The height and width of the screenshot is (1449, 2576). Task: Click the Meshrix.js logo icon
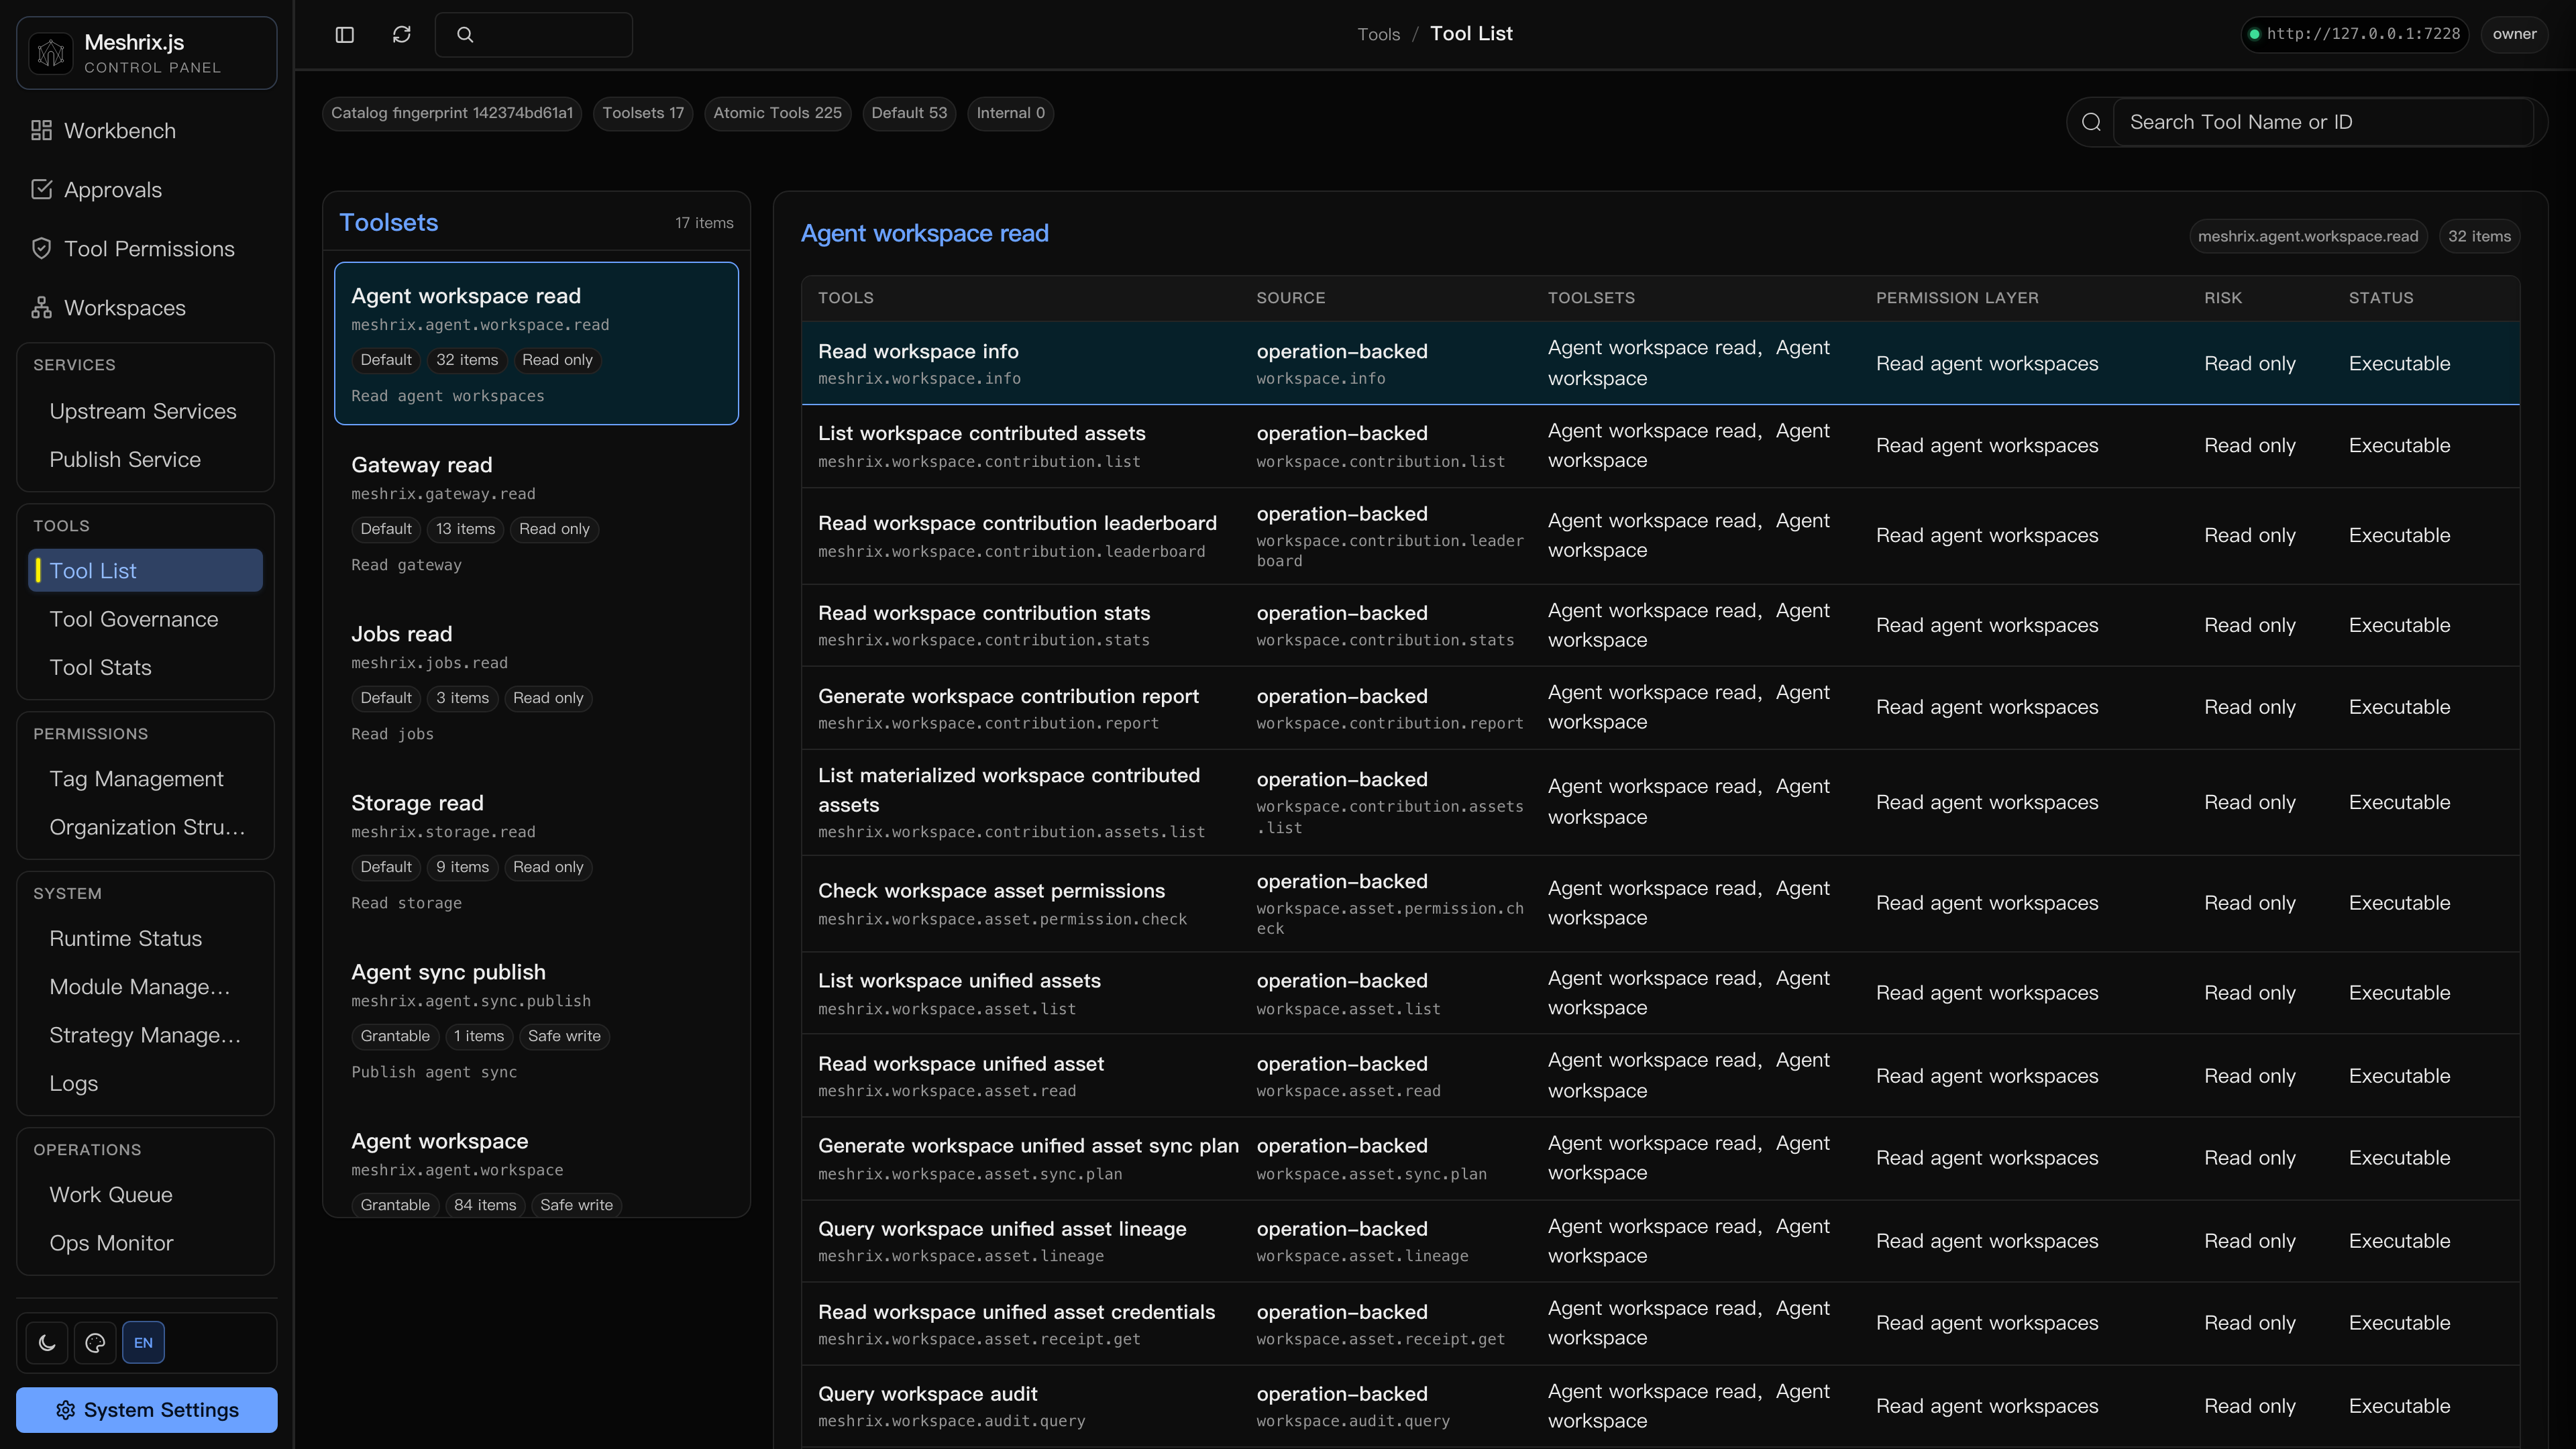click(x=51, y=53)
